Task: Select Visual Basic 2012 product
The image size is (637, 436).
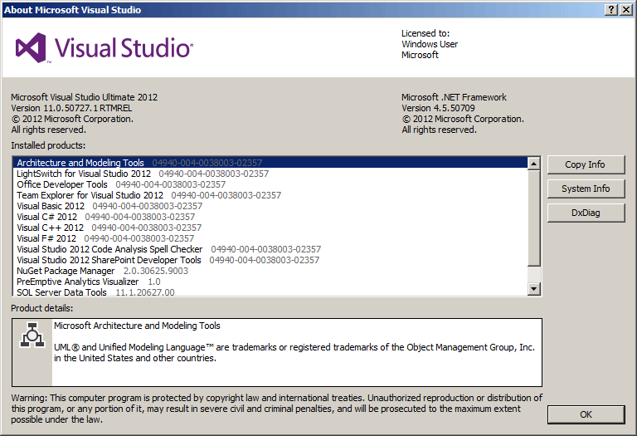Action: 270,206
